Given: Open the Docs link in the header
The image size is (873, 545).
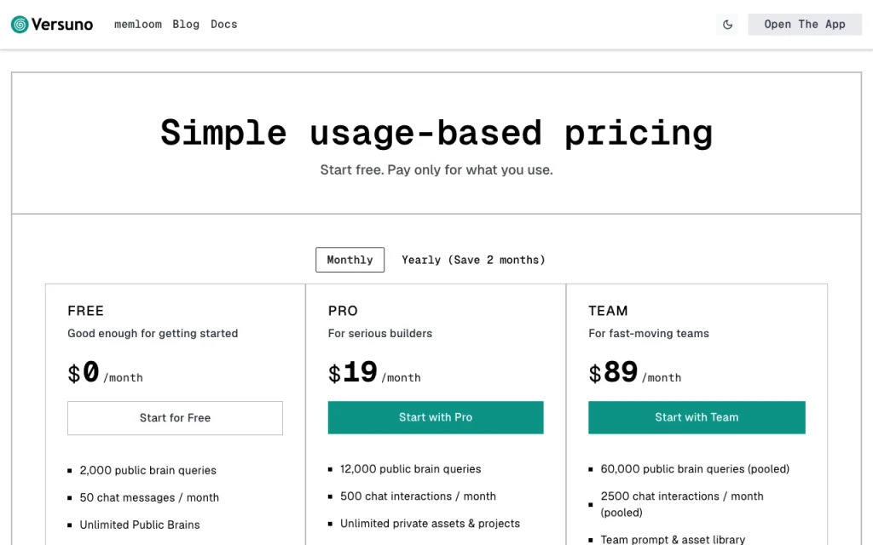Looking at the screenshot, I should pos(224,25).
